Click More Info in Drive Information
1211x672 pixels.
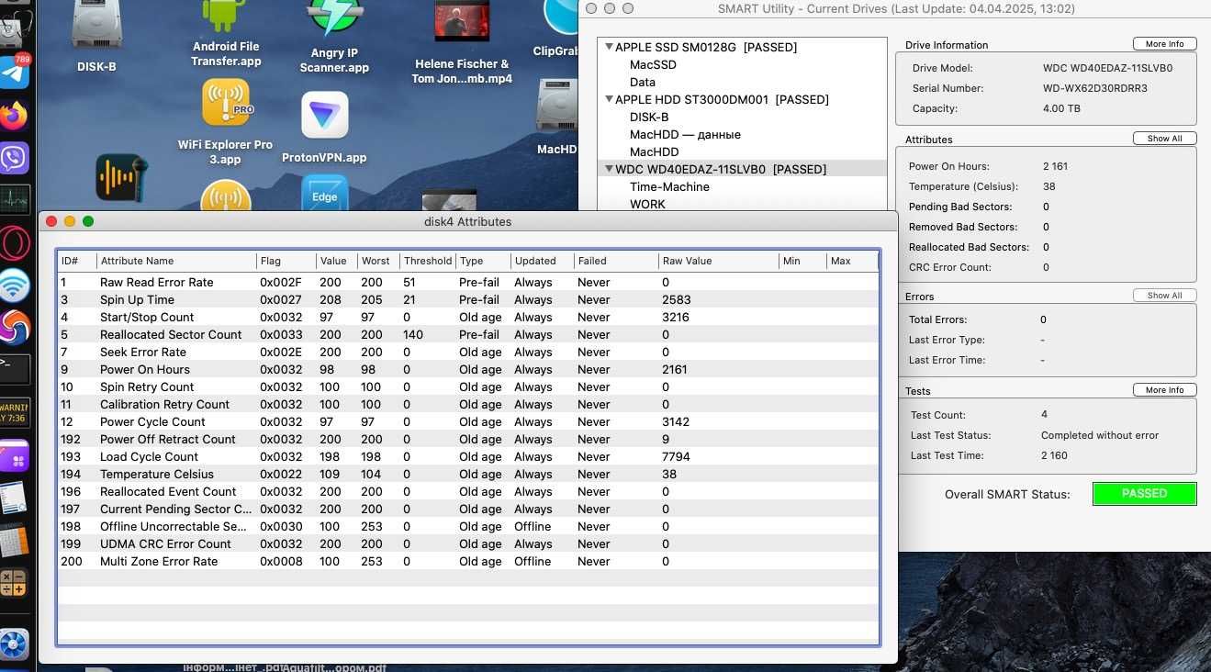click(1164, 44)
